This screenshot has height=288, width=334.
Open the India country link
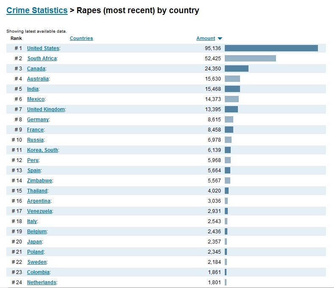(x=33, y=89)
